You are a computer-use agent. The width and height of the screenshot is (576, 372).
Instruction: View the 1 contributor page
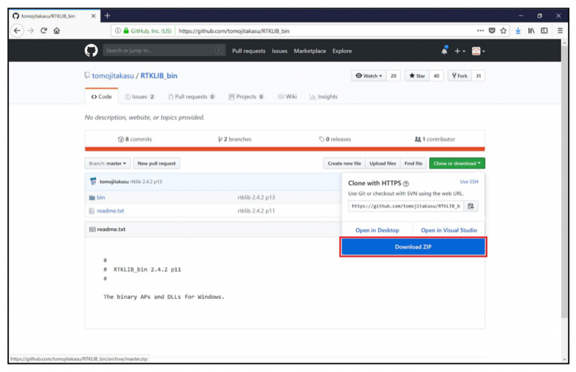[x=435, y=139]
